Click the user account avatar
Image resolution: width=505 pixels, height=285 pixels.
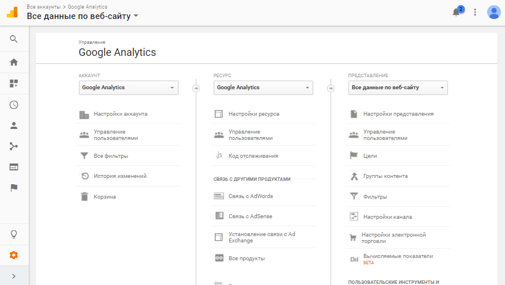493,12
